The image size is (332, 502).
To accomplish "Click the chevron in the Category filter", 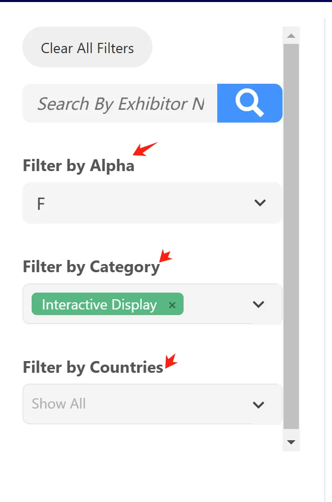I will [259, 304].
